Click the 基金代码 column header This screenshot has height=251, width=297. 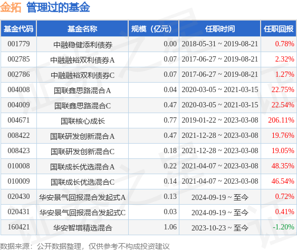[x=18, y=29]
